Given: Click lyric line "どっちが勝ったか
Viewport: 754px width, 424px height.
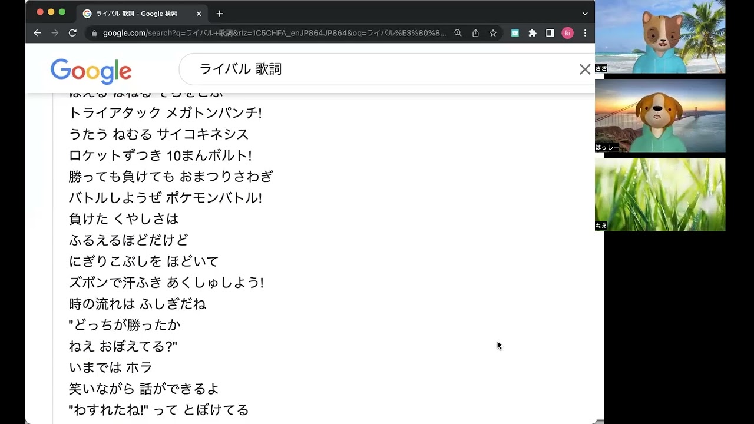Looking at the screenshot, I should 124,325.
